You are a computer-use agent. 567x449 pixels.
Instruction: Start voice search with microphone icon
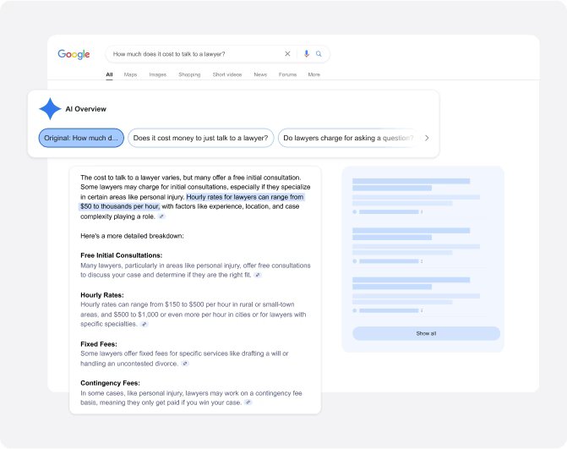(x=307, y=54)
